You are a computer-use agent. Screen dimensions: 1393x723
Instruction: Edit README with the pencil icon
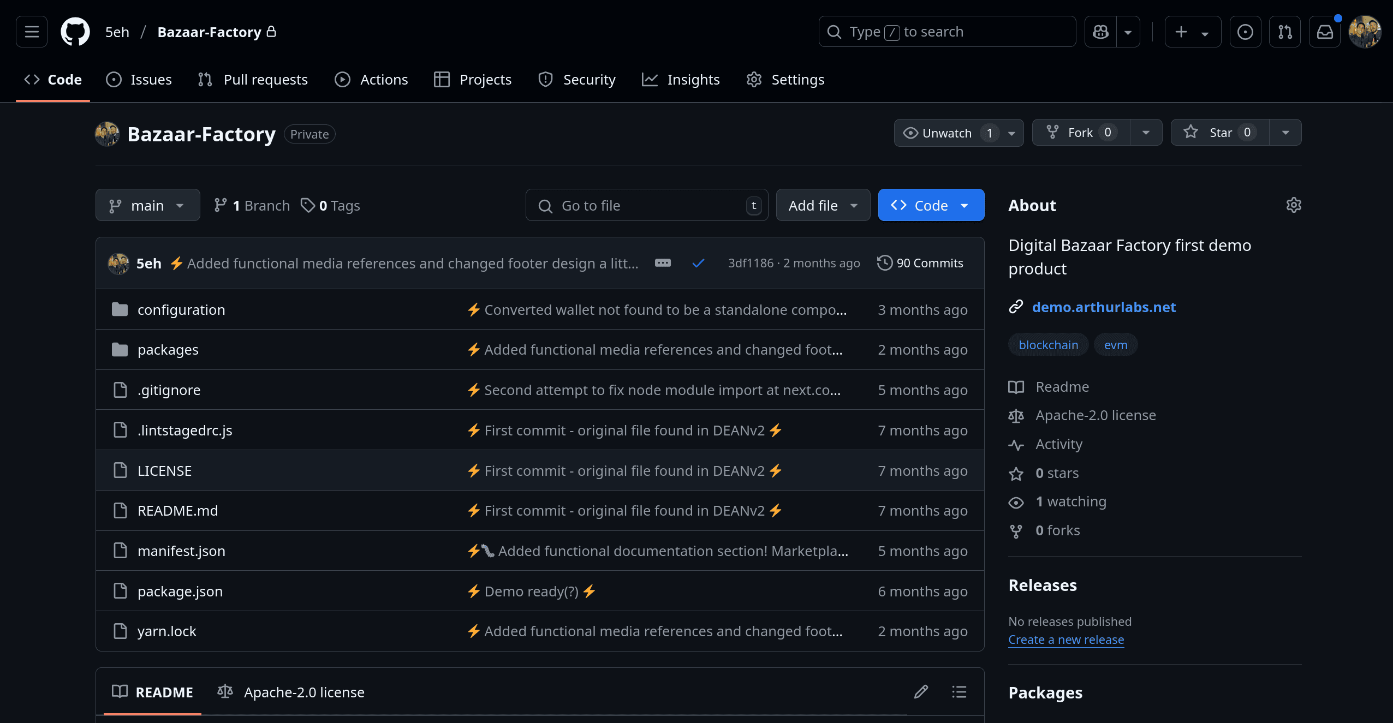[921, 692]
